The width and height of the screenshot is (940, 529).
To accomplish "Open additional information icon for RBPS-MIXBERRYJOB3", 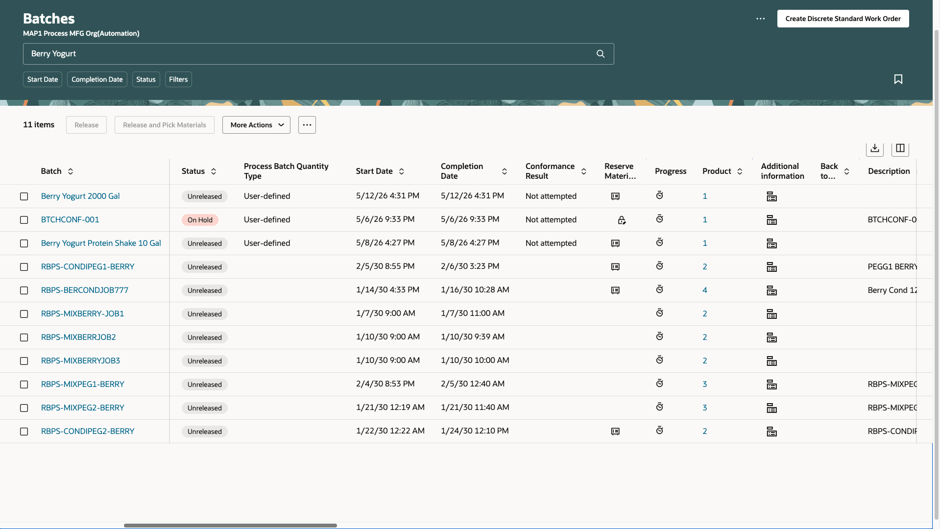I will click(771, 361).
